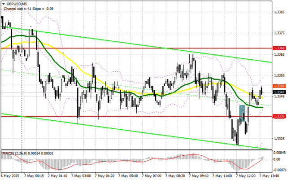Click the 1.3345 price scale value
This screenshot has height=180, width=287.
(279, 96)
